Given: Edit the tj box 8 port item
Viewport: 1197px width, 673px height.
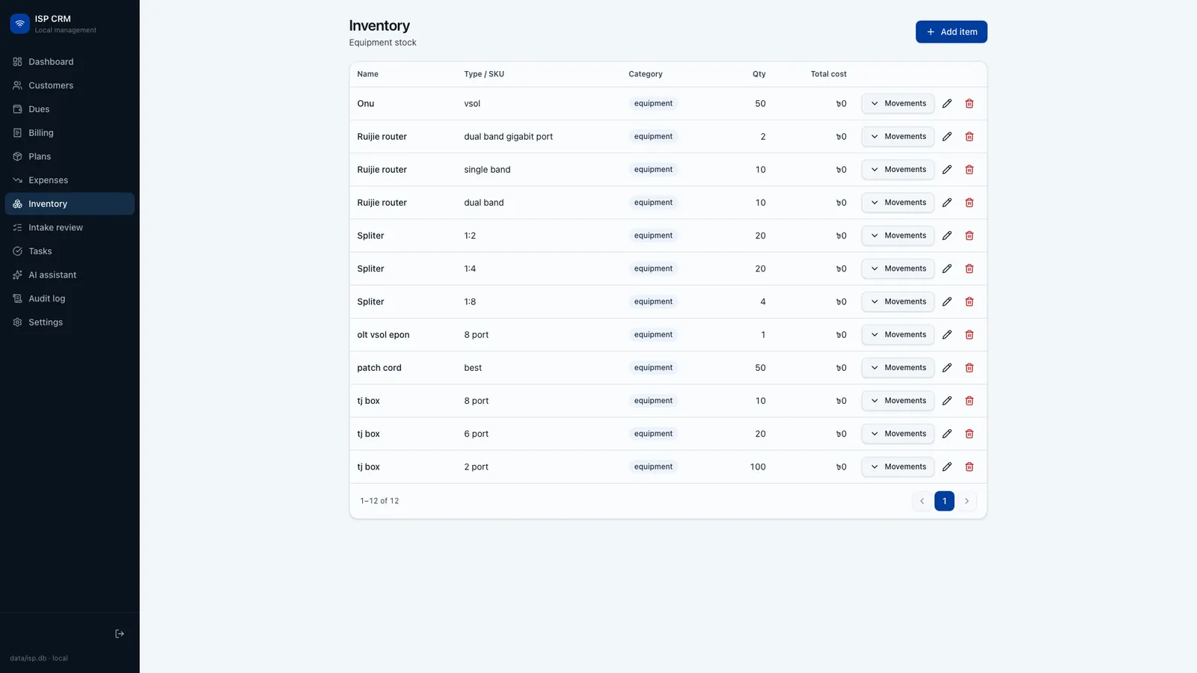Looking at the screenshot, I should (x=946, y=401).
